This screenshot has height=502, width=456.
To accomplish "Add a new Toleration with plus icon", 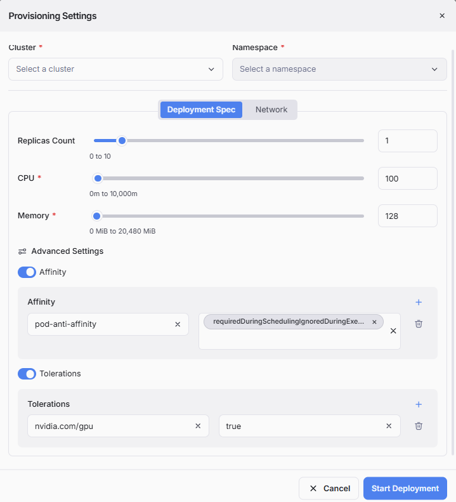I will [419, 404].
